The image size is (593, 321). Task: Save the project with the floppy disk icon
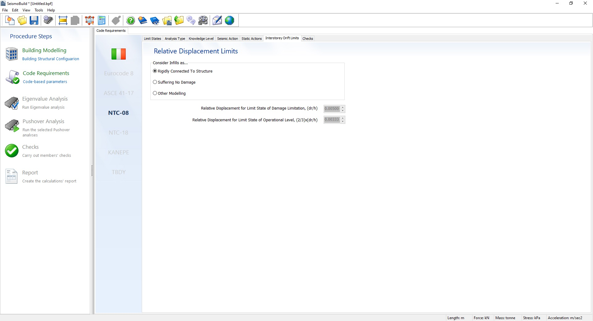tap(34, 21)
